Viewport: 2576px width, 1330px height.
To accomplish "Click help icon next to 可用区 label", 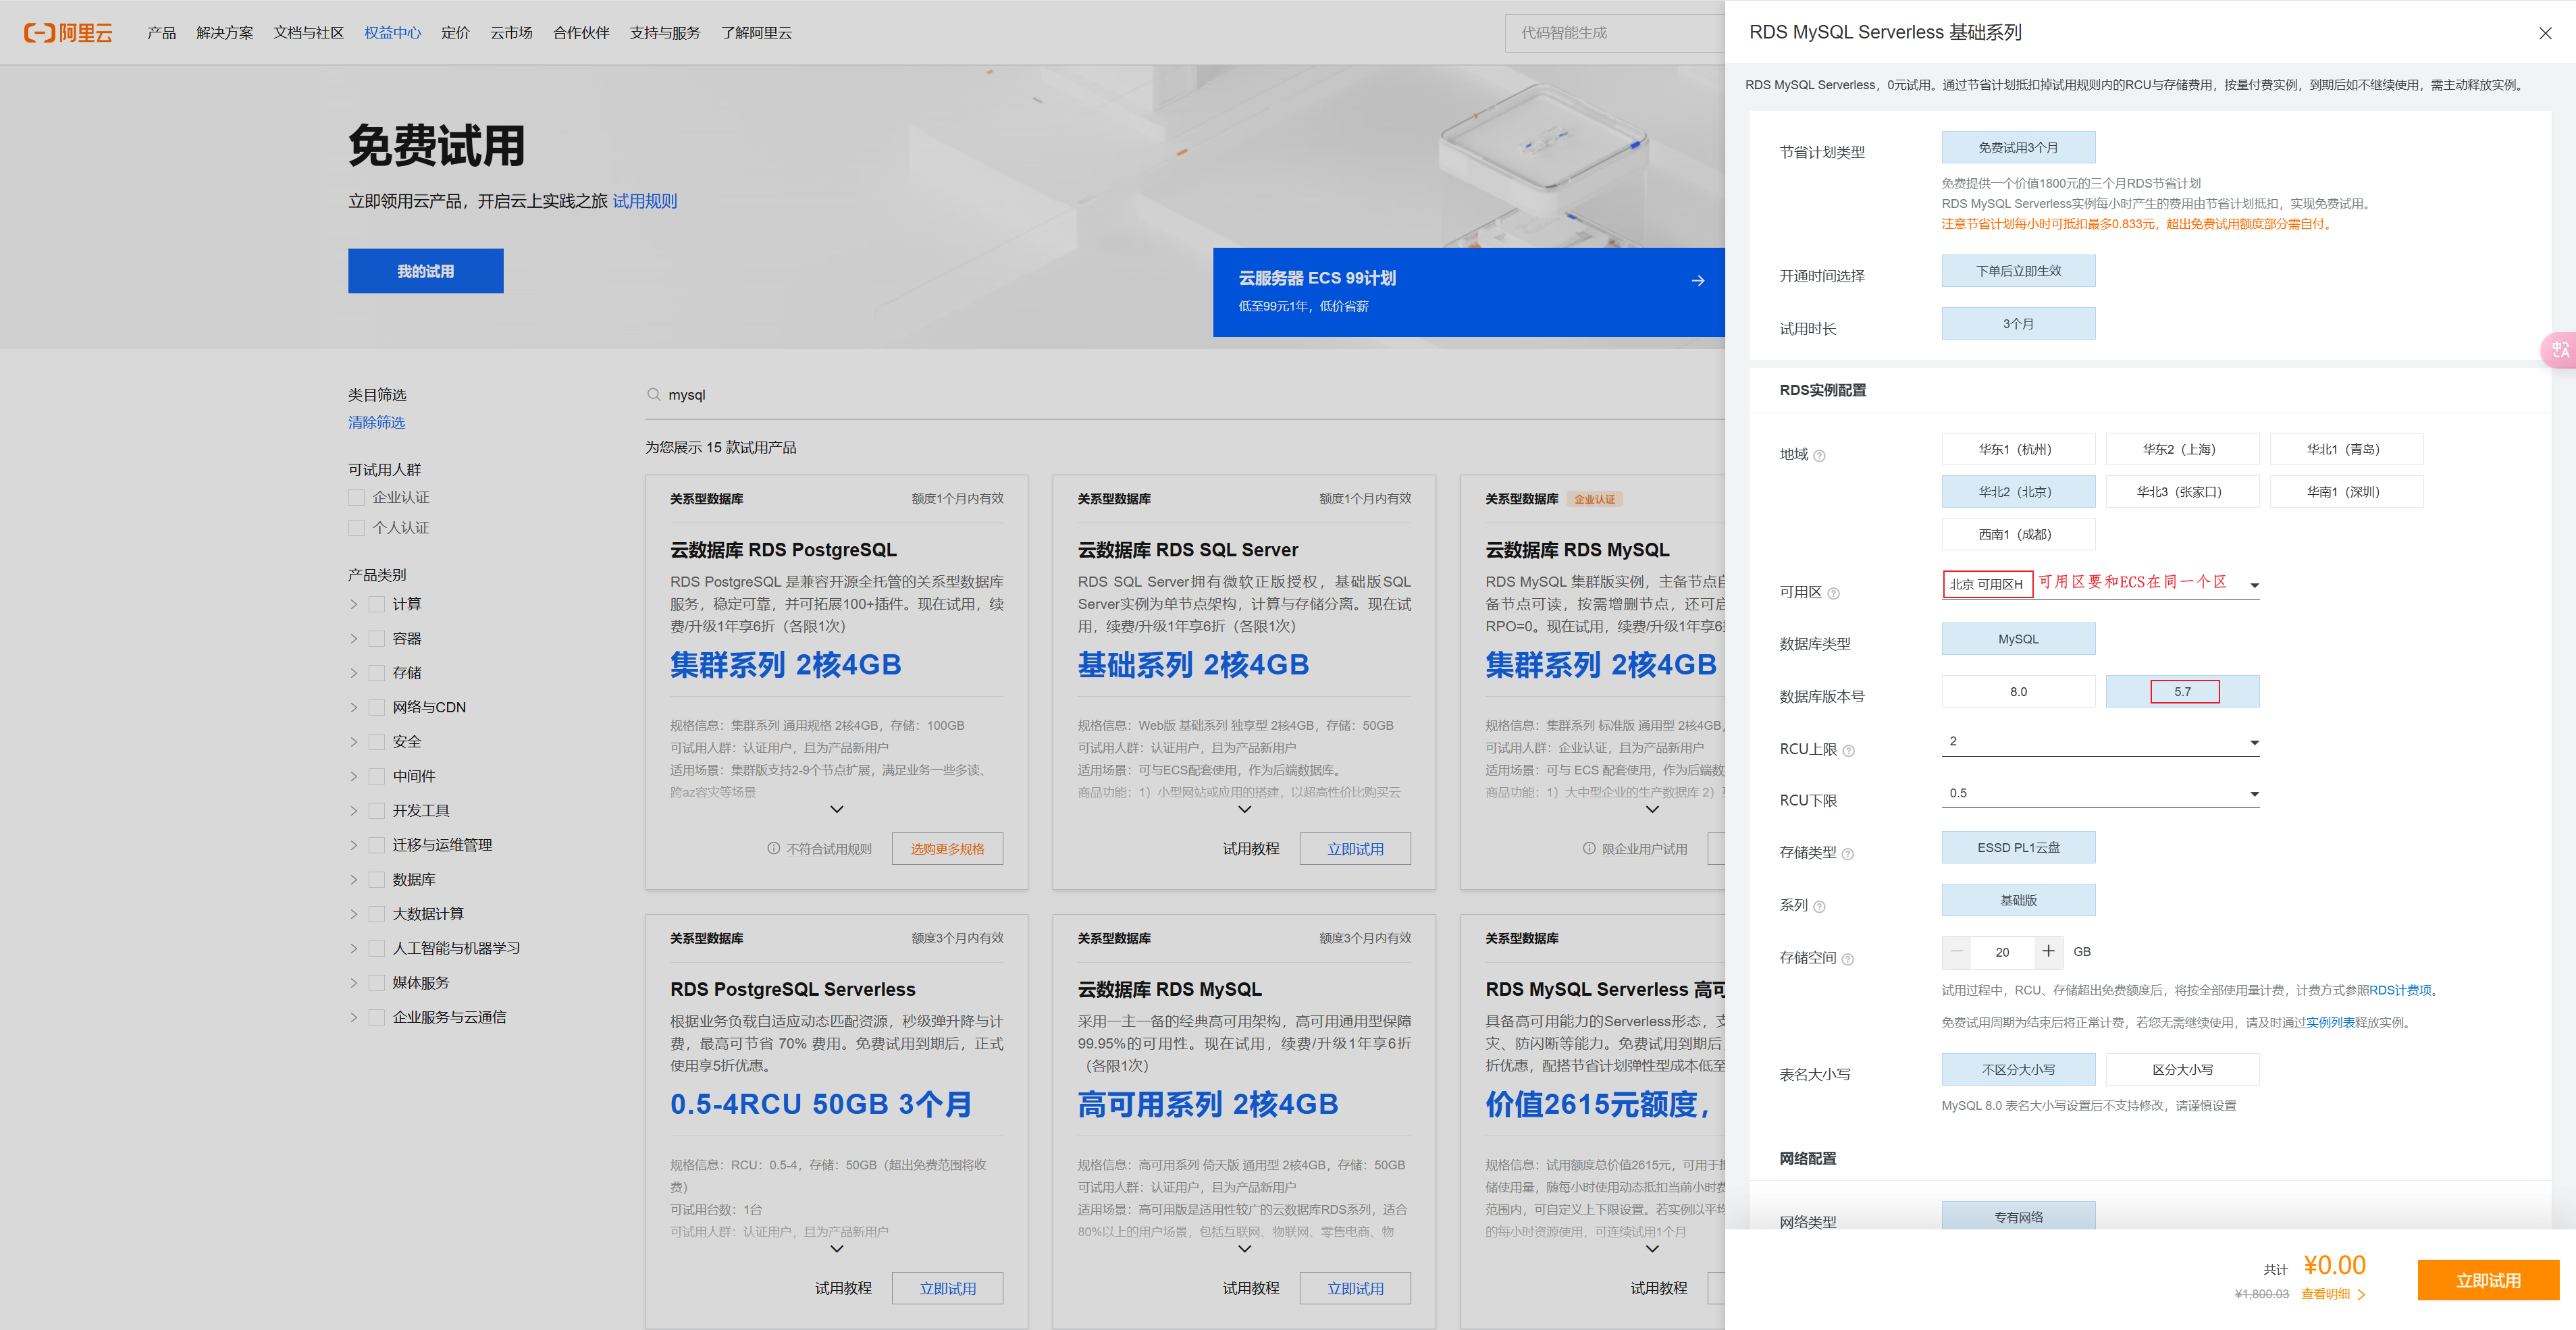I will click(1833, 594).
